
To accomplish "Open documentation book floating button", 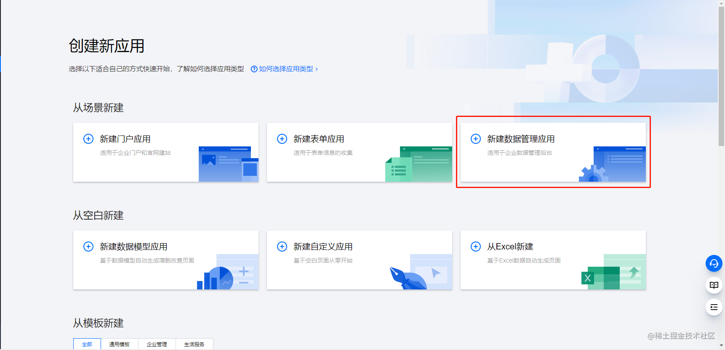I will tap(714, 285).
